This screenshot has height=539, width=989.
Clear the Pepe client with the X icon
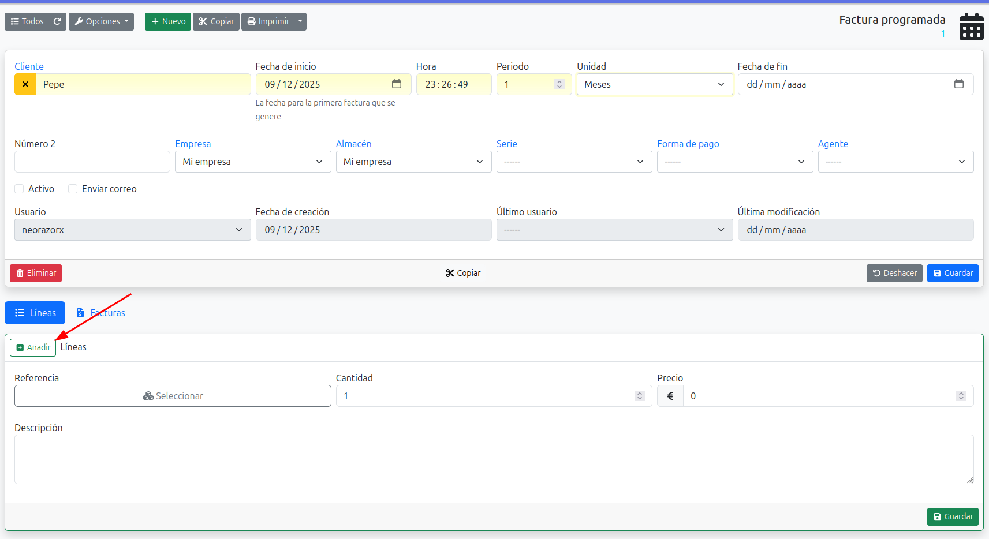[x=25, y=84]
